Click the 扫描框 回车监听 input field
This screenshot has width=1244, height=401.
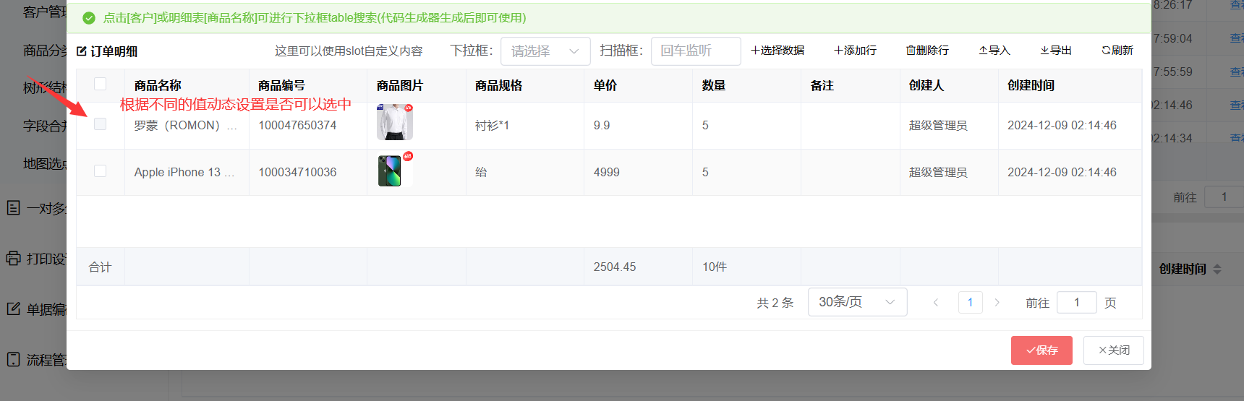click(x=695, y=51)
